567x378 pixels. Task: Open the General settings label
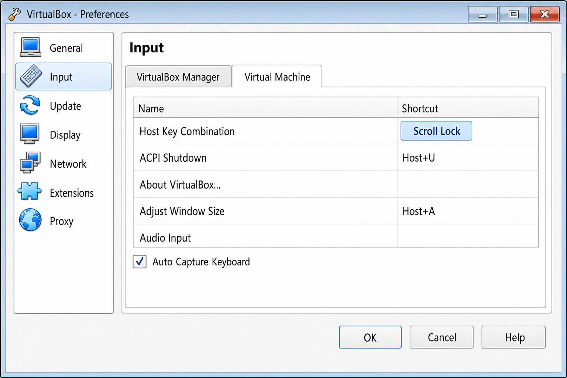tap(66, 48)
